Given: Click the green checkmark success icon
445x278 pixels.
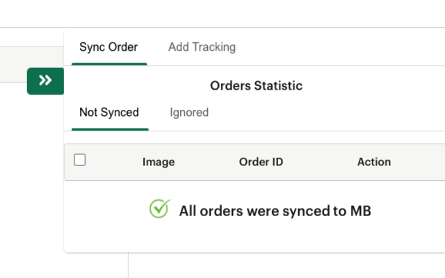Looking at the screenshot, I should (x=160, y=210).
